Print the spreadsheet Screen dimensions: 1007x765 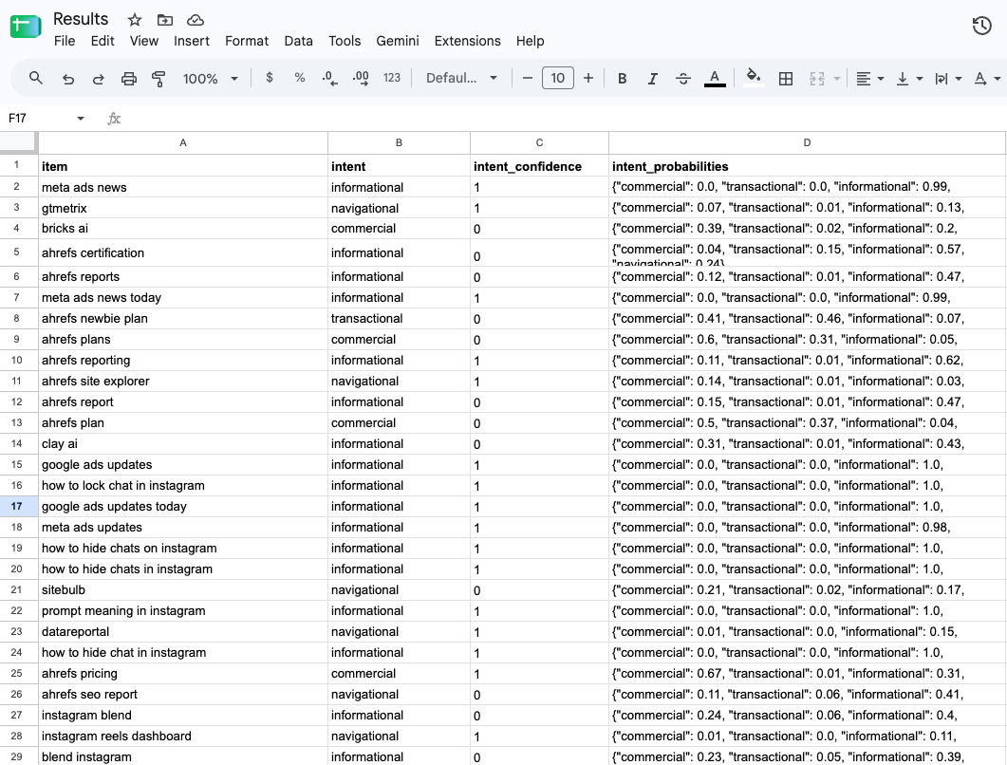129,79
